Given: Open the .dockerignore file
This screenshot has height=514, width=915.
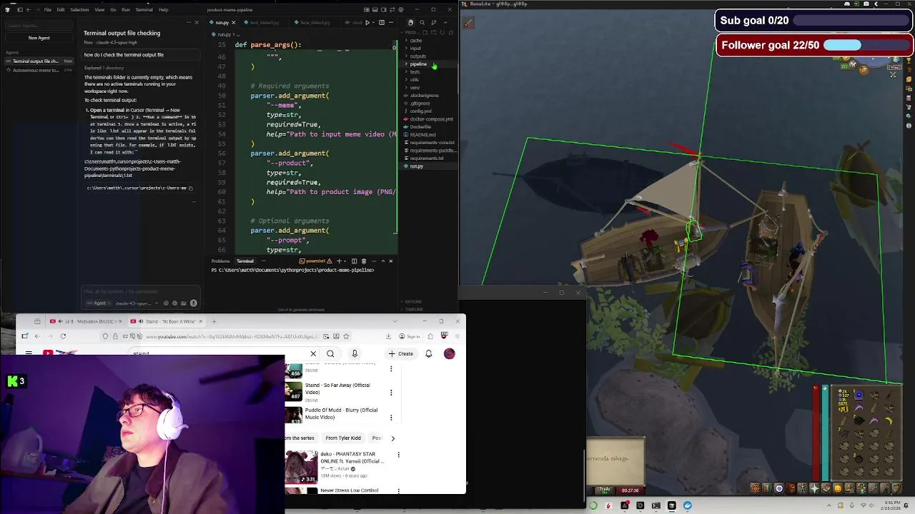Looking at the screenshot, I should tap(424, 96).
